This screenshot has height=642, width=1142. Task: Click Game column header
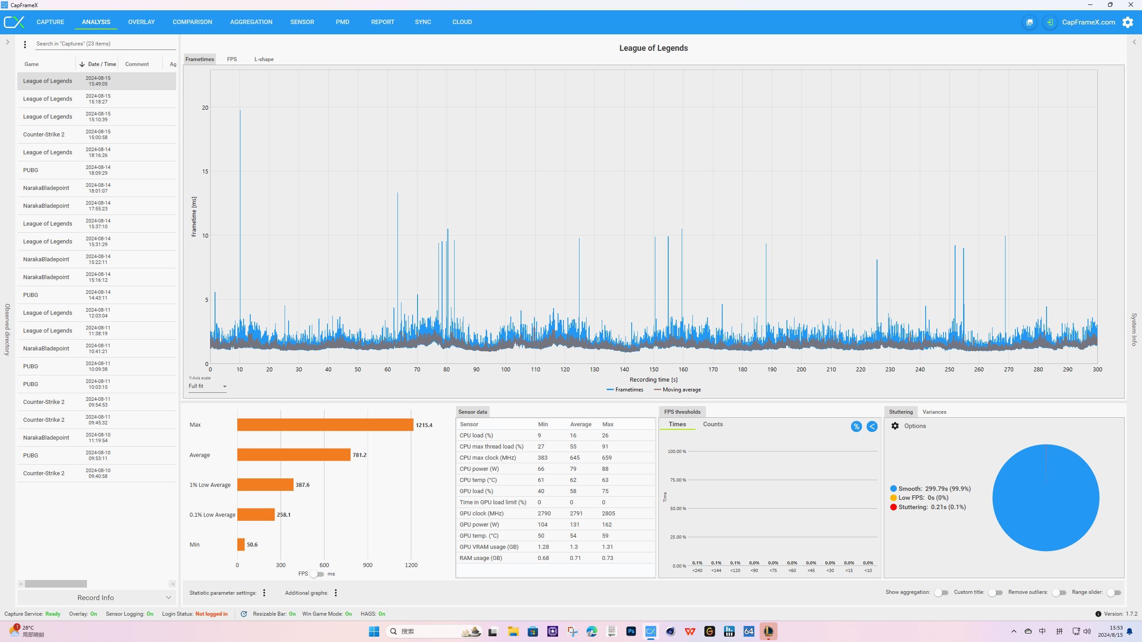[31, 64]
